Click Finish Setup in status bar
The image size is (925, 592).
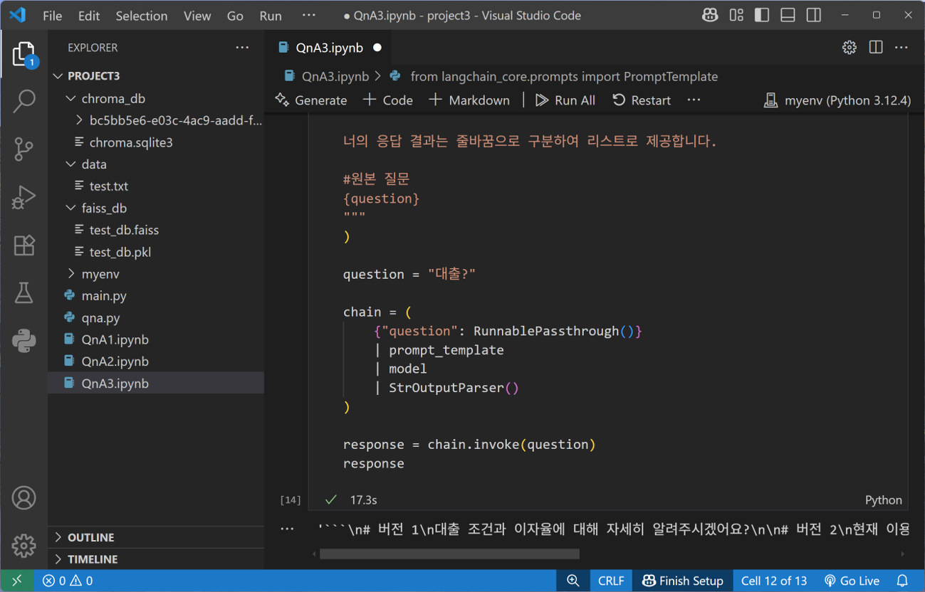682,581
